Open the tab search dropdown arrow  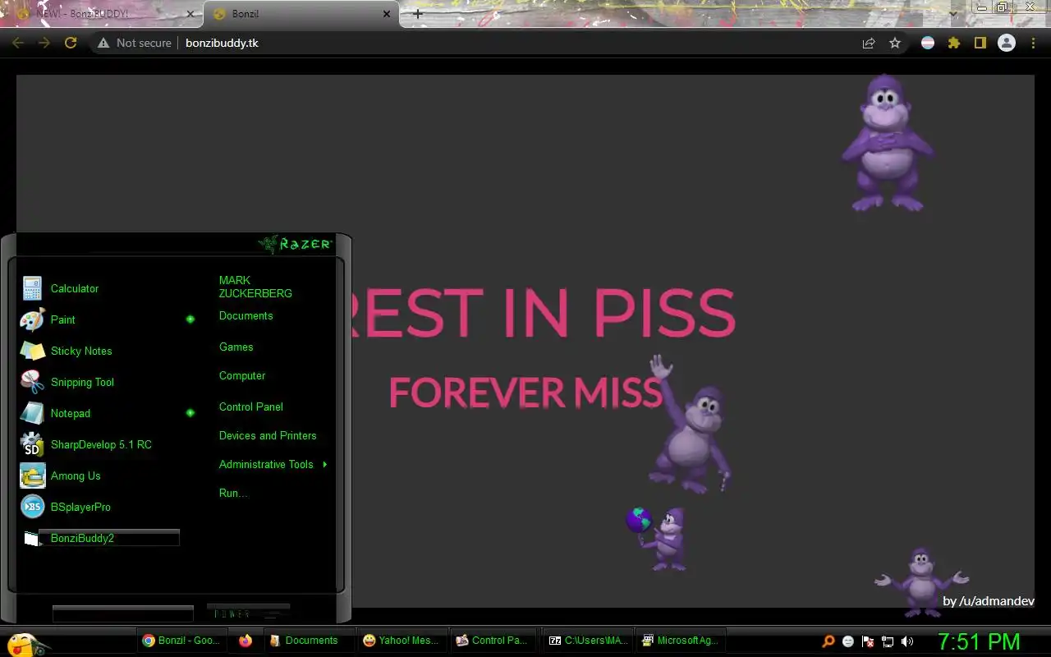tap(953, 13)
